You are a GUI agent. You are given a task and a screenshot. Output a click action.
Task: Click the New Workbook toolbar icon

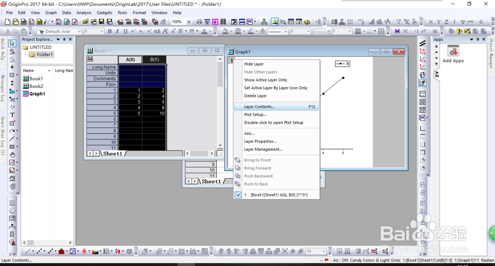click(x=24, y=22)
